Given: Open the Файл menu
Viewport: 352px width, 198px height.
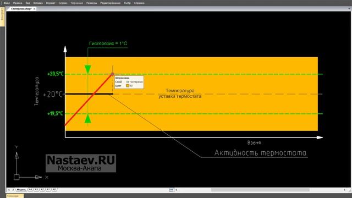Looking at the screenshot, I should point(7,3).
